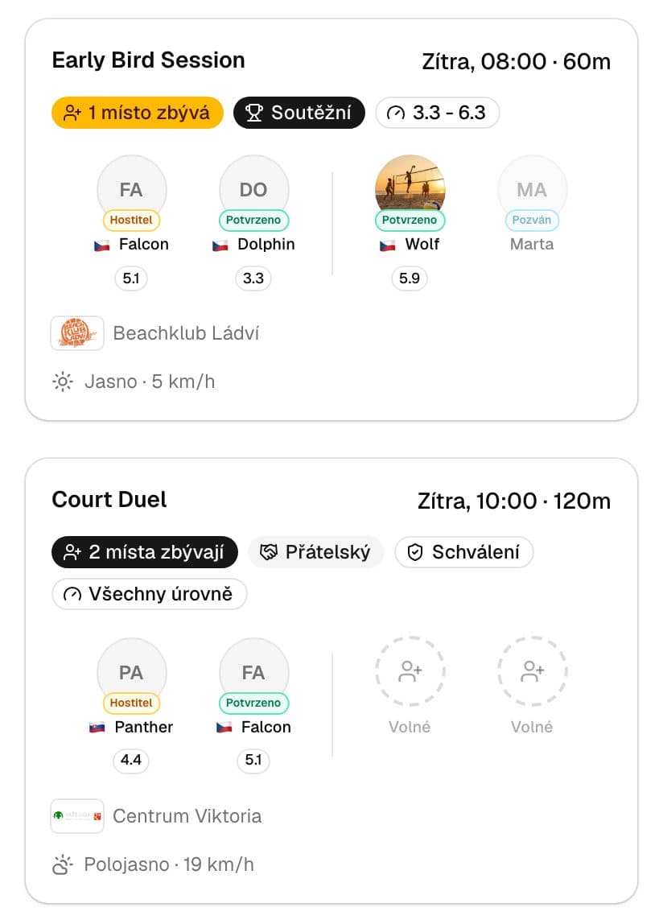Open Falcon host avatar in Early Bird Session
The width and height of the screenshot is (663, 924).
pyautogui.click(x=131, y=190)
